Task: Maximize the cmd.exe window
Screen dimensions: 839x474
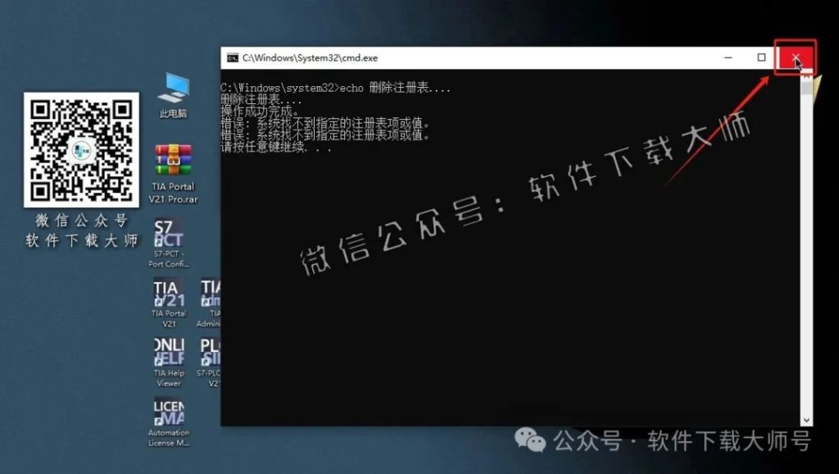Action: pyautogui.click(x=762, y=57)
